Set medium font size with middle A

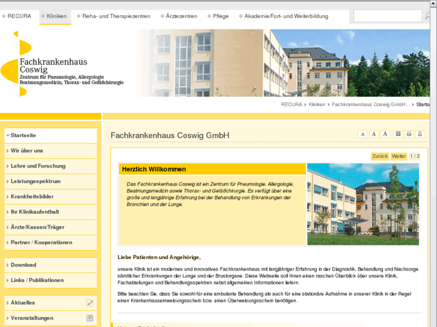[x=374, y=134]
